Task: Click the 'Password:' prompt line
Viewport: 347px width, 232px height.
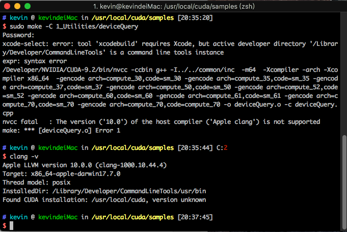Action: tap(18, 35)
